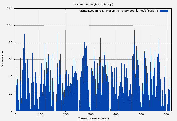Click the y-axis tick label 20

pyautogui.click(x=11, y=94)
